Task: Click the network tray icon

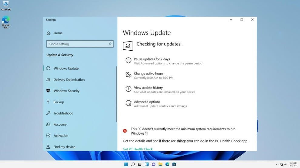Action: (282, 164)
